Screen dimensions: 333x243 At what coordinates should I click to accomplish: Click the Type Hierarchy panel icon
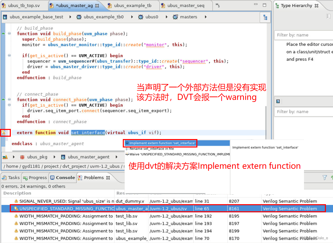(x=277, y=5)
